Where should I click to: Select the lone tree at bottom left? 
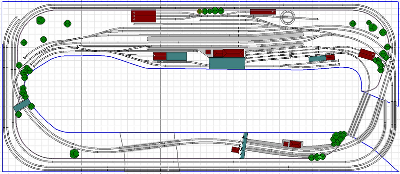(74, 153)
